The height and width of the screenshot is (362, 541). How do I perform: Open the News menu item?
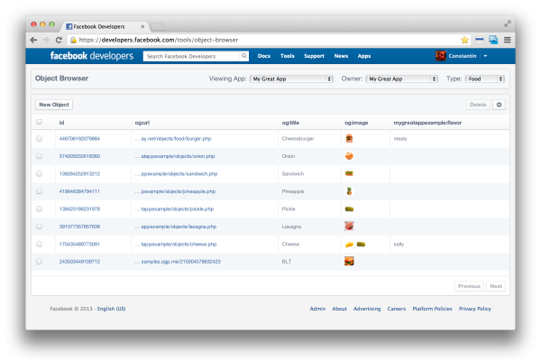(x=341, y=56)
